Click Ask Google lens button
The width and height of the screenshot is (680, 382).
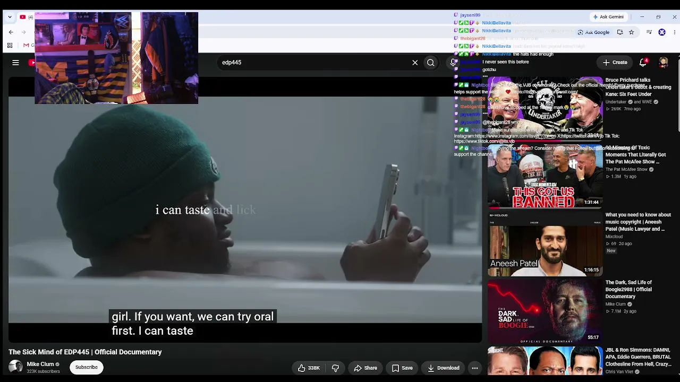click(593, 32)
